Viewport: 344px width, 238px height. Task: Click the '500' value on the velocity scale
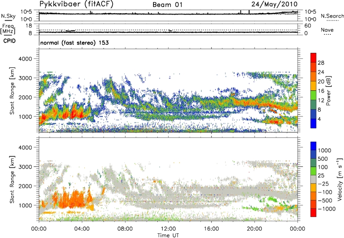pyautogui.click(x=324, y=159)
